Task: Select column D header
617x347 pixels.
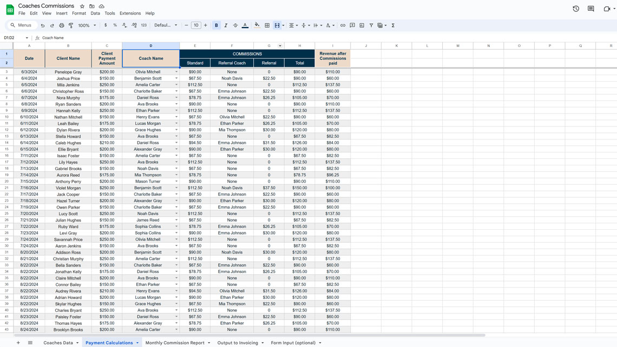Action: point(150,45)
